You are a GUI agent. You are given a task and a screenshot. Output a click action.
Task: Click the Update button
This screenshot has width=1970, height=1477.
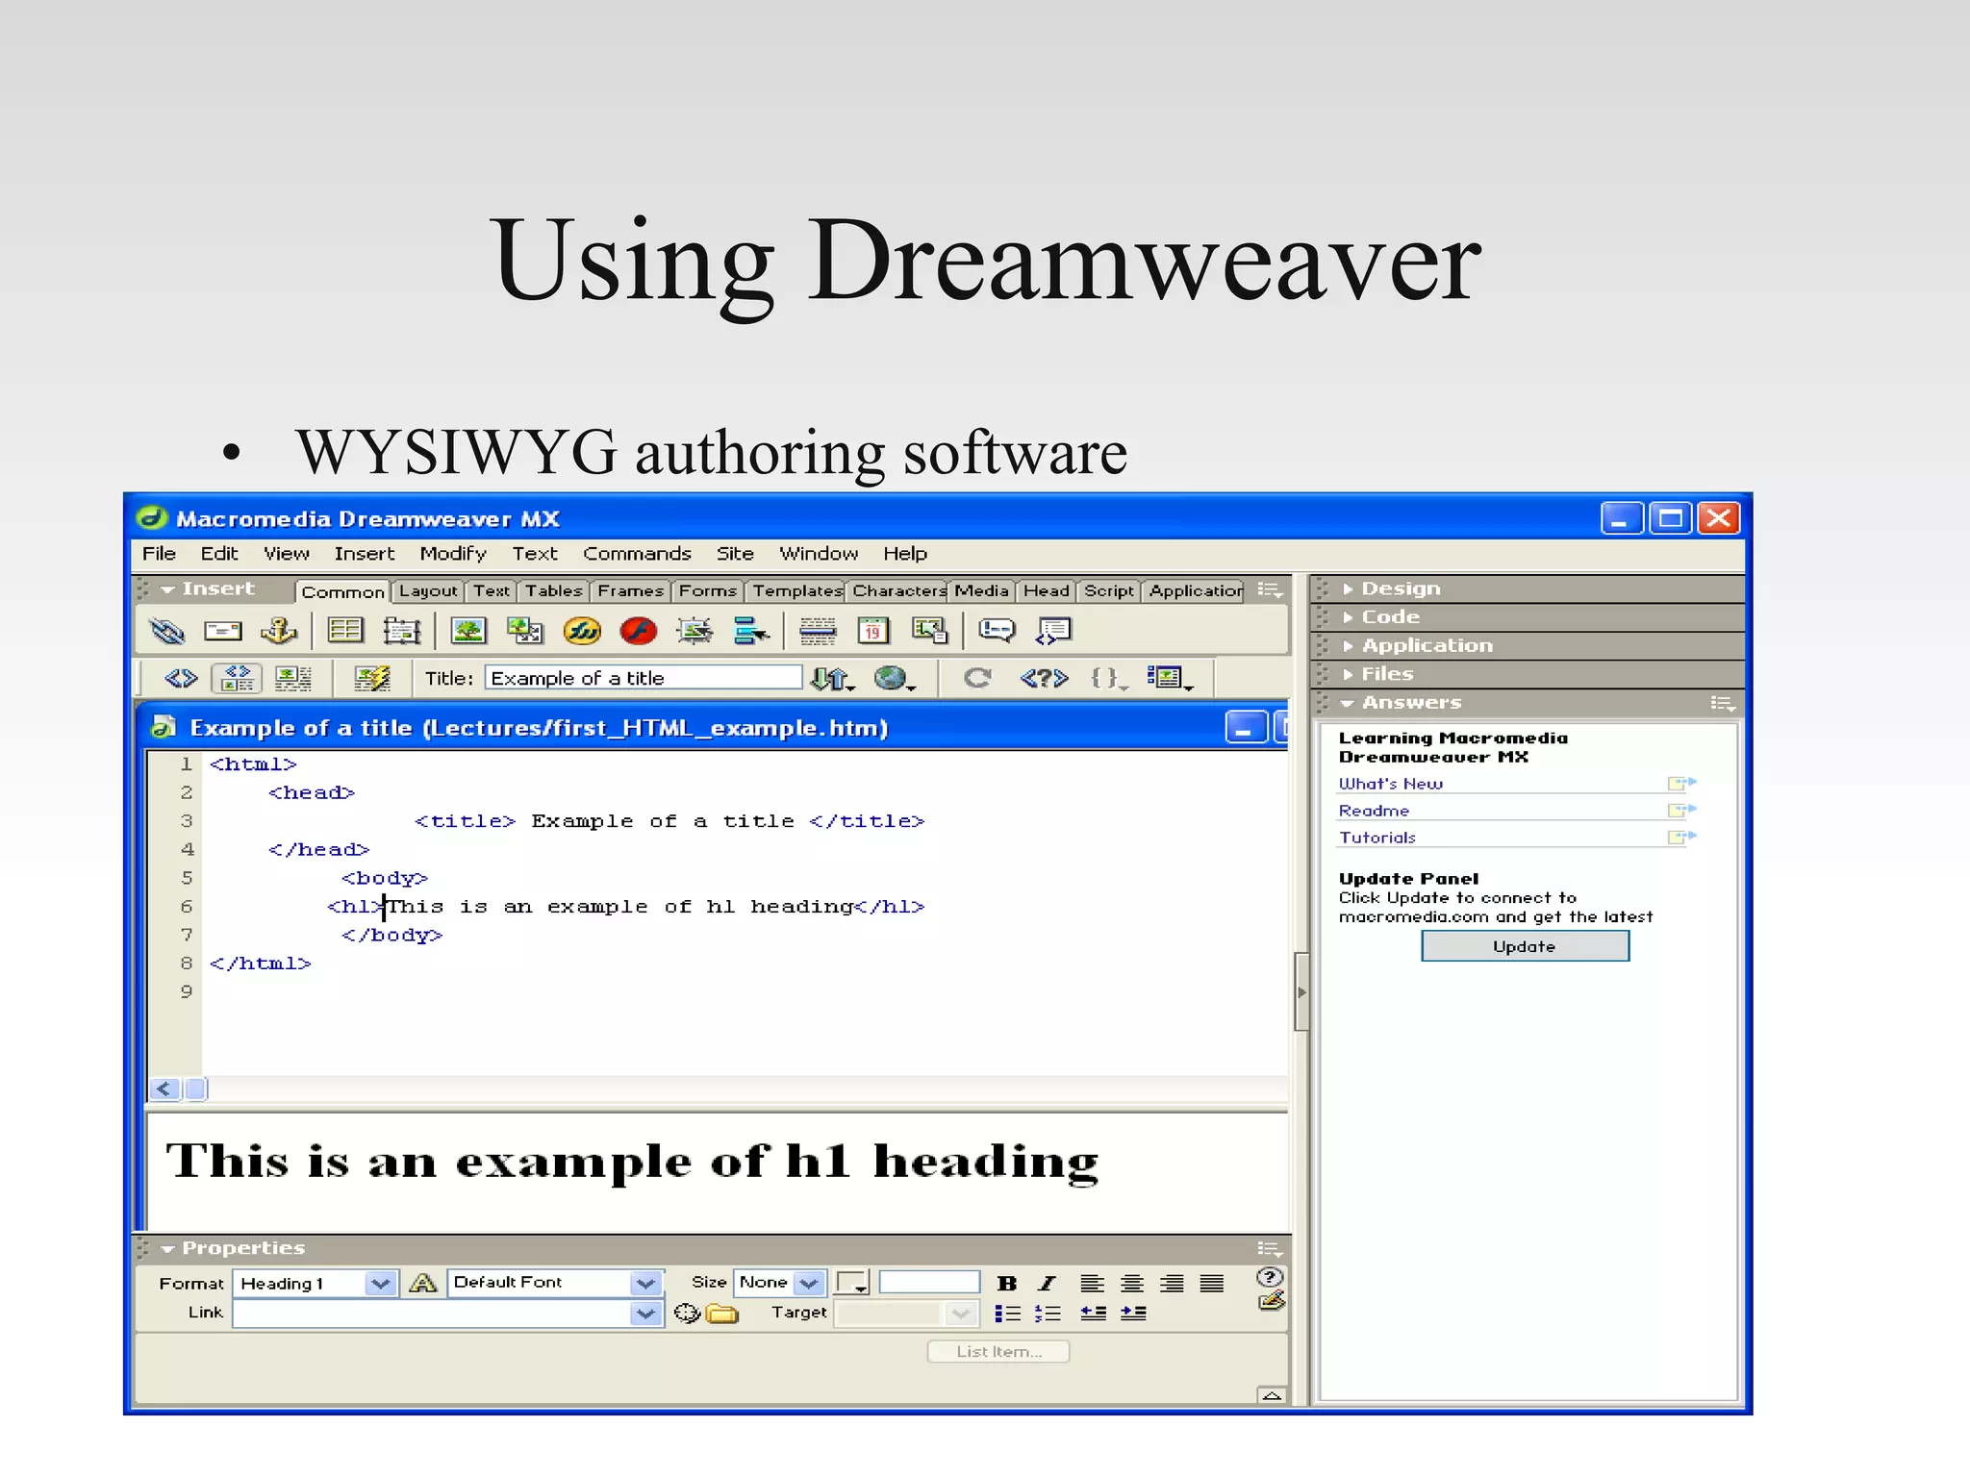tap(1525, 947)
